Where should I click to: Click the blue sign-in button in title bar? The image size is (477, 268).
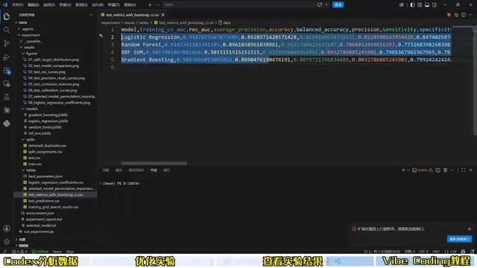point(338,5)
